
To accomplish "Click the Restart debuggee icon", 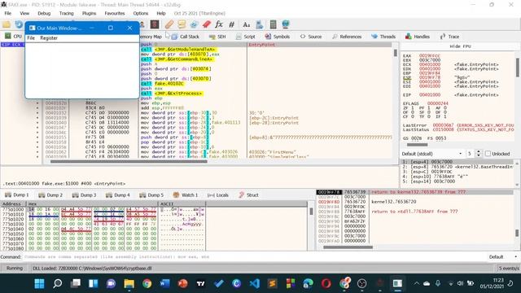I will click(19, 24).
